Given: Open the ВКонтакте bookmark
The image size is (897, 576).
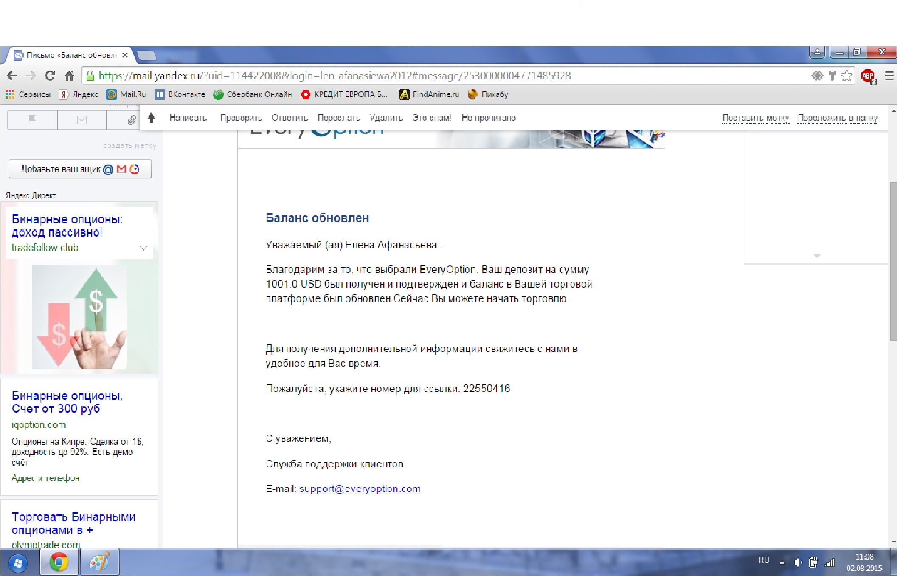Looking at the screenshot, I should (x=180, y=94).
